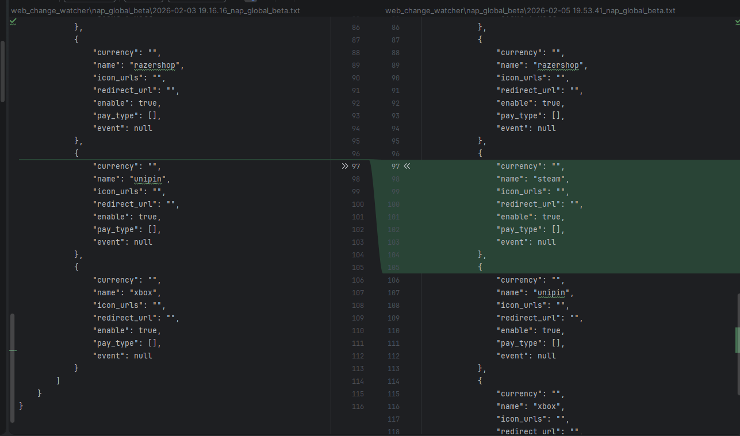
Task: Click "icon_urls" line of the steam entry
Action: pyautogui.click(x=532, y=191)
